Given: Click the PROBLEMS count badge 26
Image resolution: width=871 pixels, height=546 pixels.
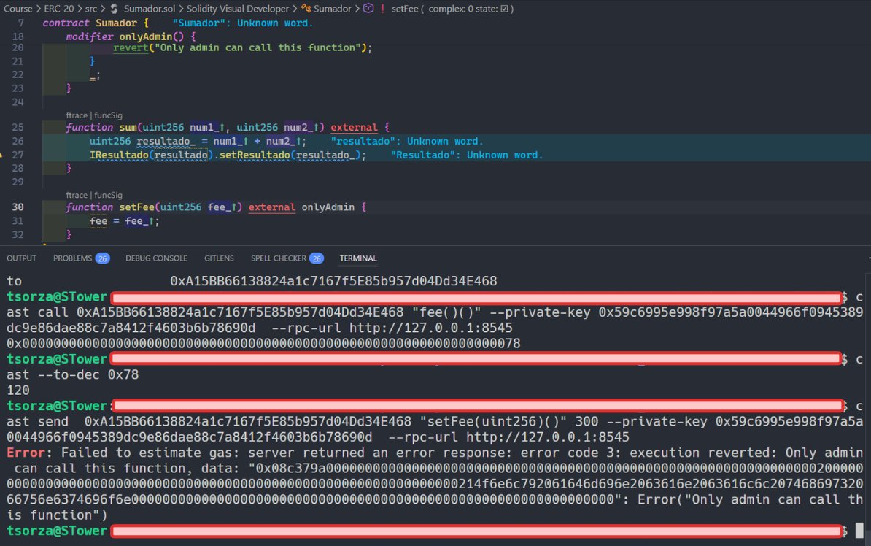Looking at the screenshot, I should pyautogui.click(x=102, y=258).
